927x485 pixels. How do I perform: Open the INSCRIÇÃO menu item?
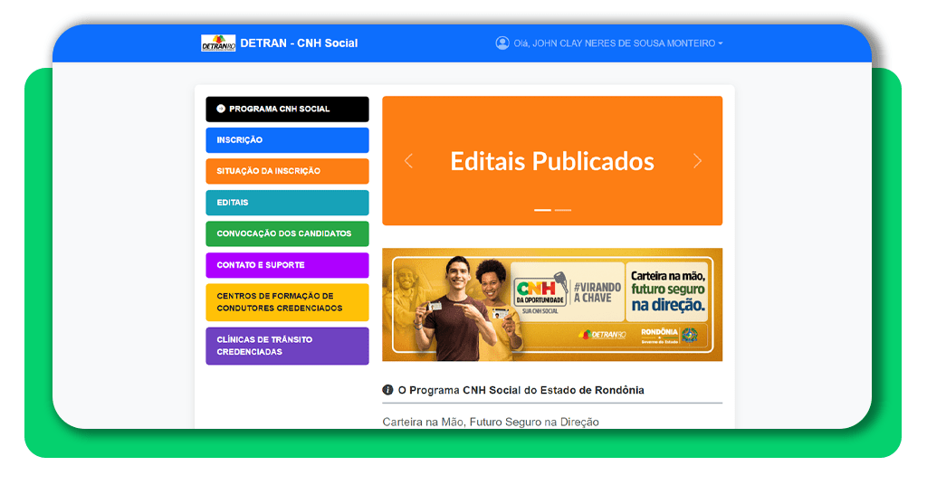point(287,140)
